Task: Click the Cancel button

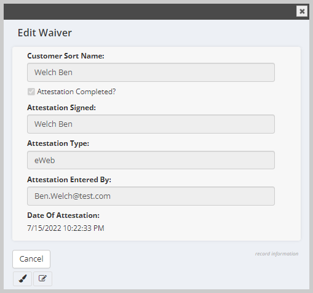Action: (x=31, y=259)
